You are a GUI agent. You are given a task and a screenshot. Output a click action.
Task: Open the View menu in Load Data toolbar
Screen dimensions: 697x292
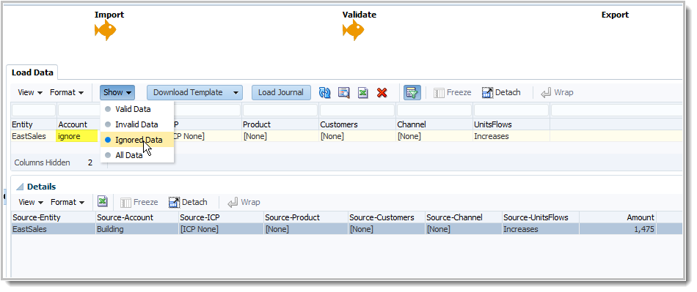[x=30, y=93]
